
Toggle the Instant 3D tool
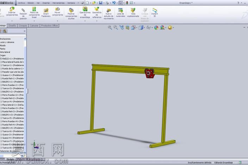point(155,12)
